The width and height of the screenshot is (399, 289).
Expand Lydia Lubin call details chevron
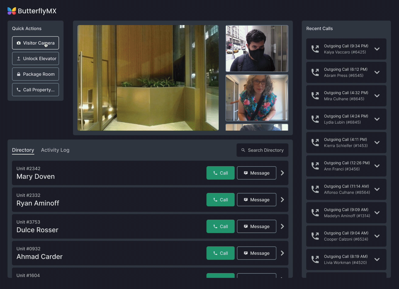377,119
